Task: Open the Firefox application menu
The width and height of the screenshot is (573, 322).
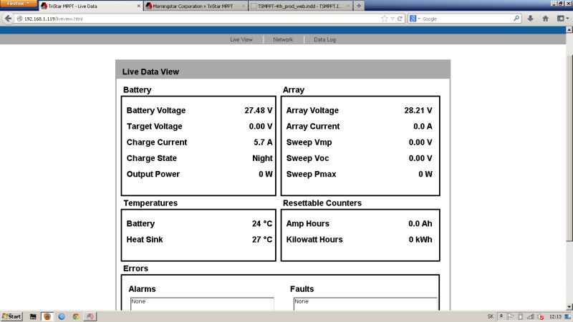Action: pyautogui.click(x=19, y=4)
